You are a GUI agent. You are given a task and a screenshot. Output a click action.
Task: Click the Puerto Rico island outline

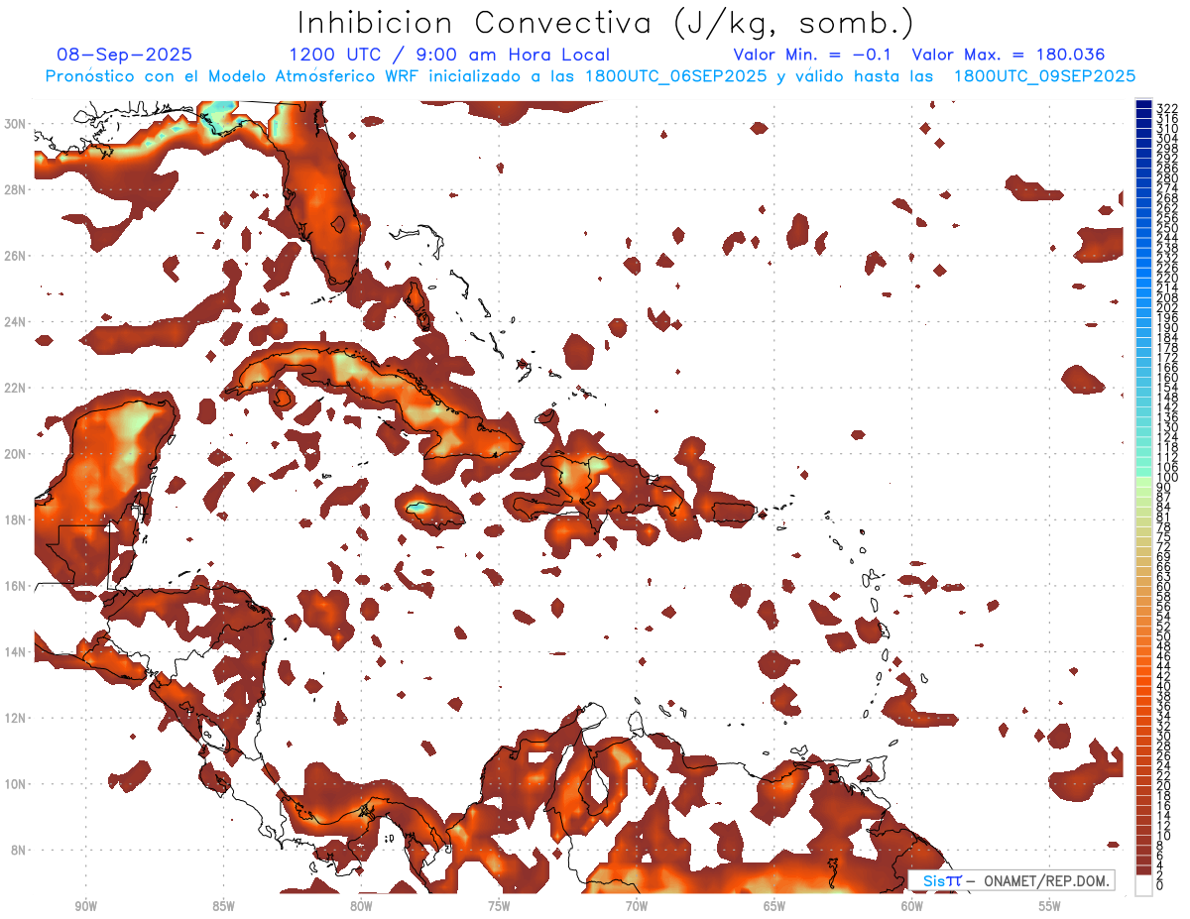click(x=736, y=512)
